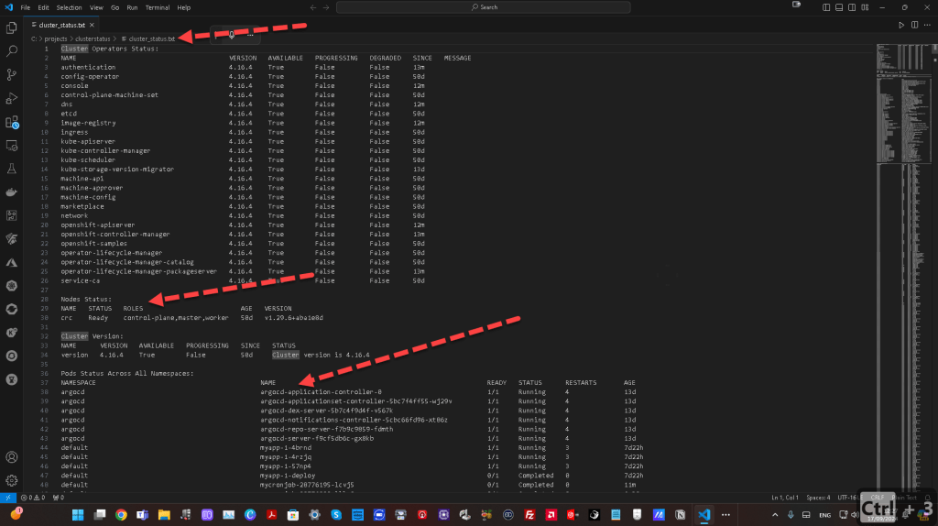Open Customize Layout options
Viewport: 938px width, 526px height.
[865, 7]
